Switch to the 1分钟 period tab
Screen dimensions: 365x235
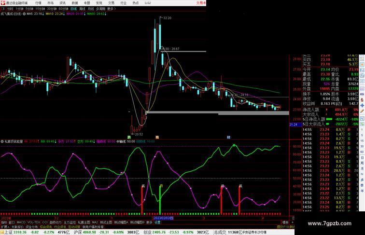(19, 9)
